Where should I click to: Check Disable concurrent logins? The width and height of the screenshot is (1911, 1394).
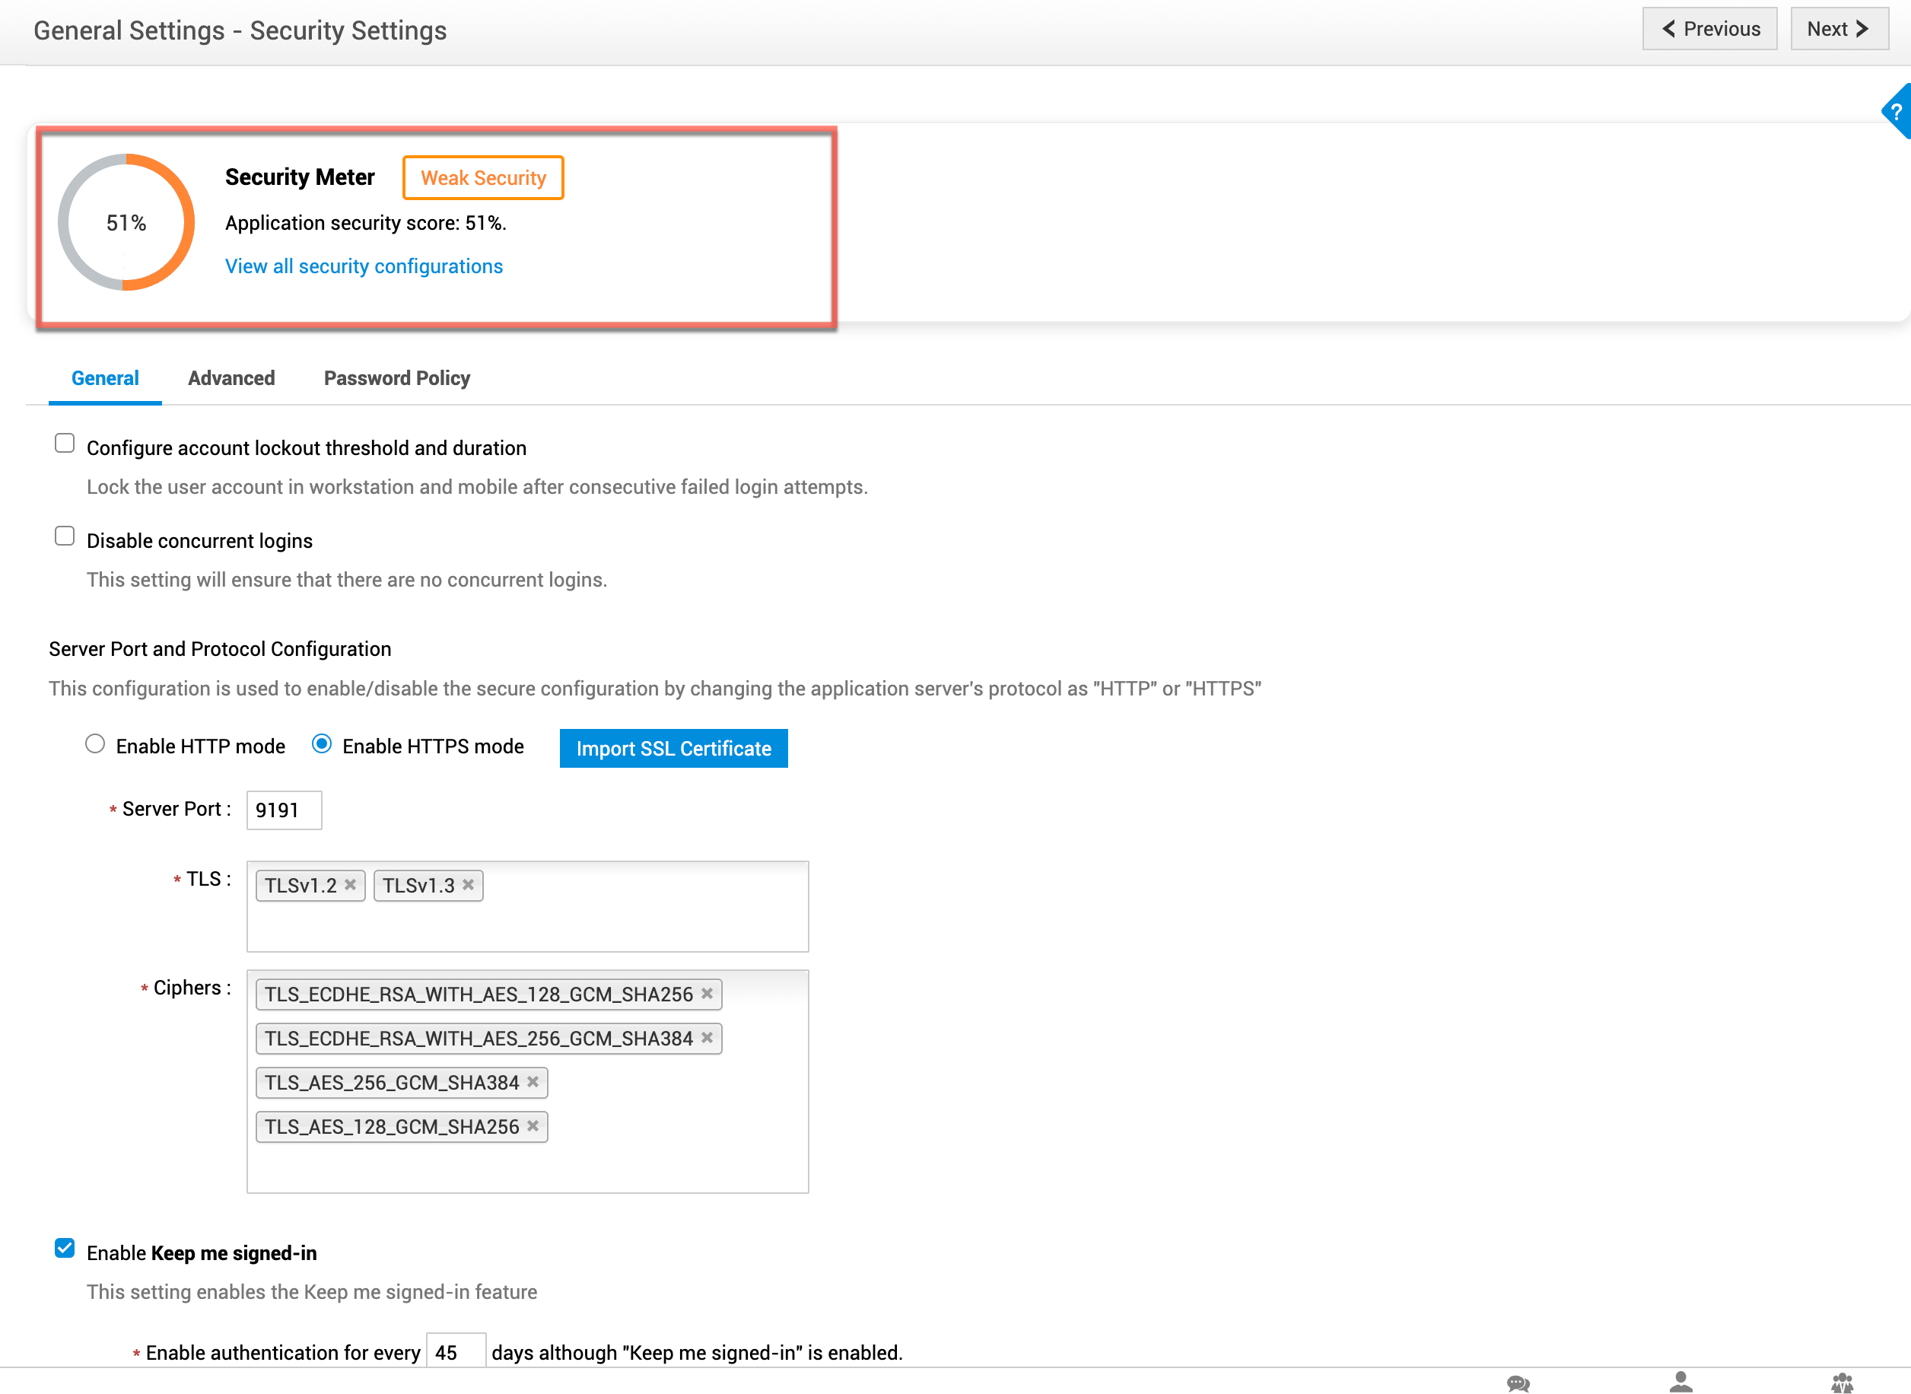point(65,536)
